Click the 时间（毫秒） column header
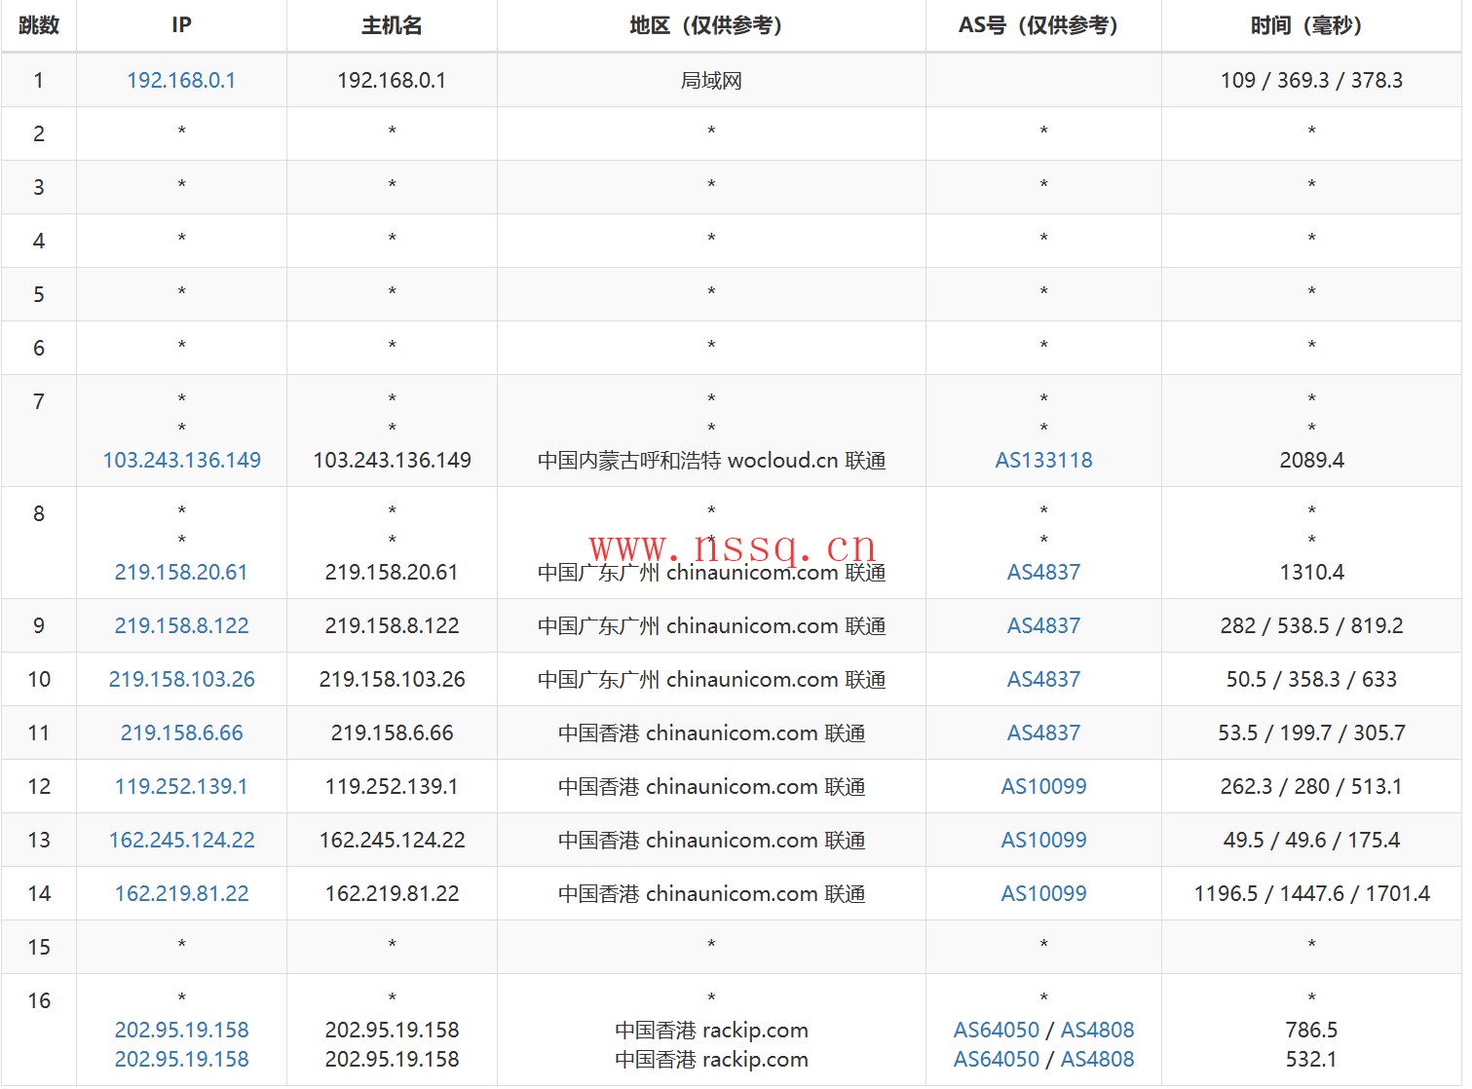1472x1089 pixels. pos(1311,25)
